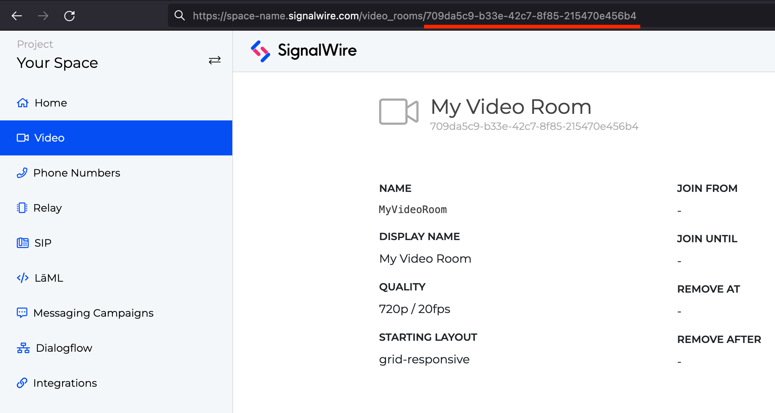Viewport: 775px width, 413px height.
Task: Select the Integrations link icon
Action: point(23,383)
